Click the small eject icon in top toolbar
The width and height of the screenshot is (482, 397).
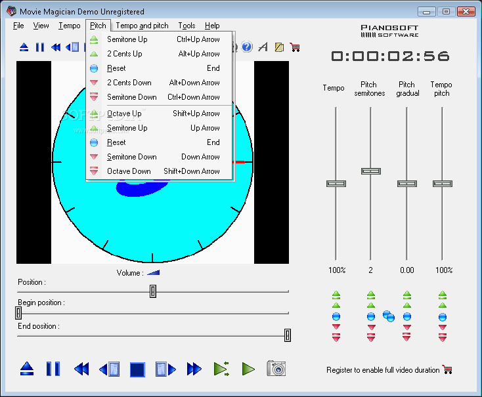tap(24, 47)
